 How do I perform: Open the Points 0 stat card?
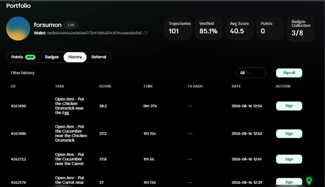click(270, 29)
